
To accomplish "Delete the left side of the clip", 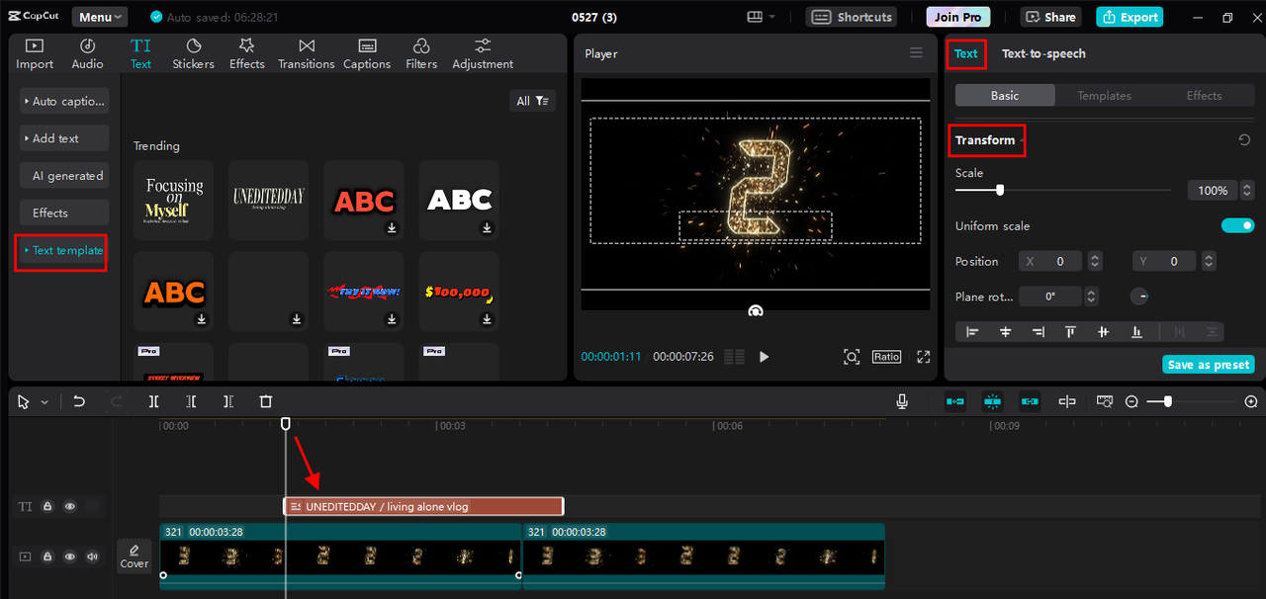I will point(191,401).
